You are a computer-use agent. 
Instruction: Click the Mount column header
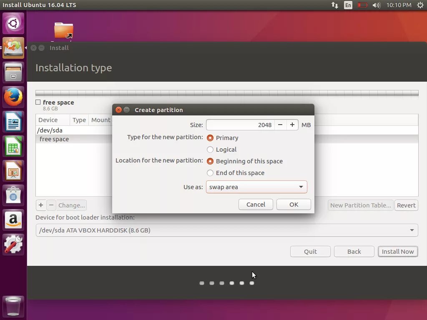(x=100, y=120)
